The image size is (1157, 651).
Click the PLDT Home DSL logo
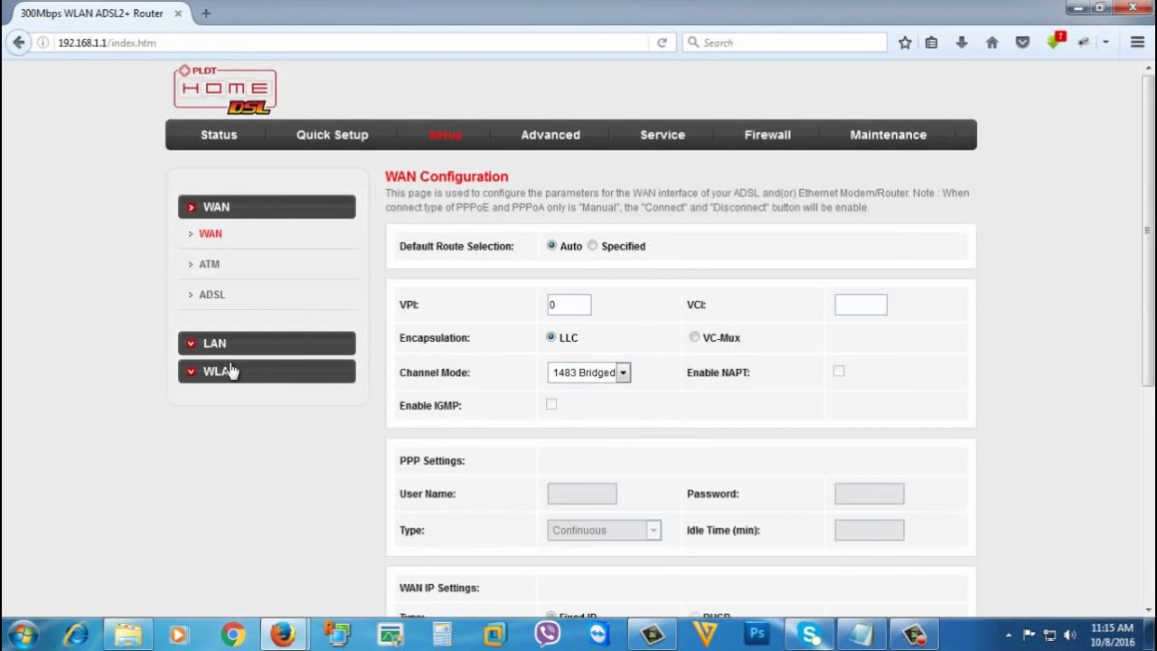[225, 90]
